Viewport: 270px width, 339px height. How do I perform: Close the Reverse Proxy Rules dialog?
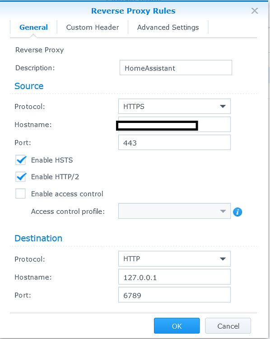(x=255, y=10)
